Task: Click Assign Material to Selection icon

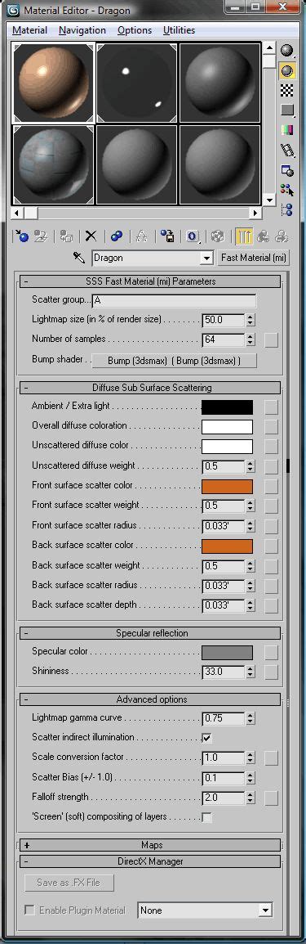Action: (x=67, y=236)
